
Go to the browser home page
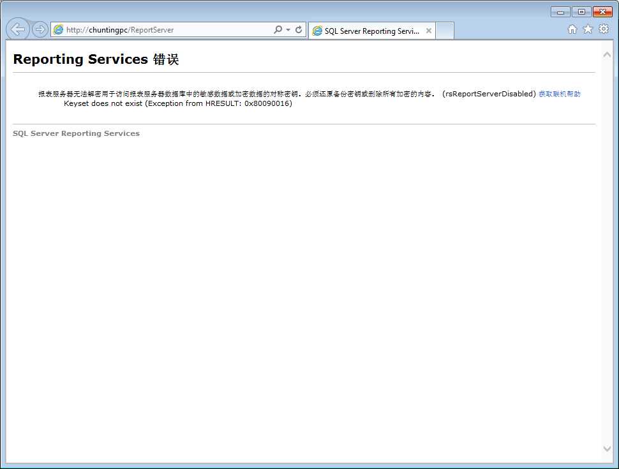tap(572, 29)
